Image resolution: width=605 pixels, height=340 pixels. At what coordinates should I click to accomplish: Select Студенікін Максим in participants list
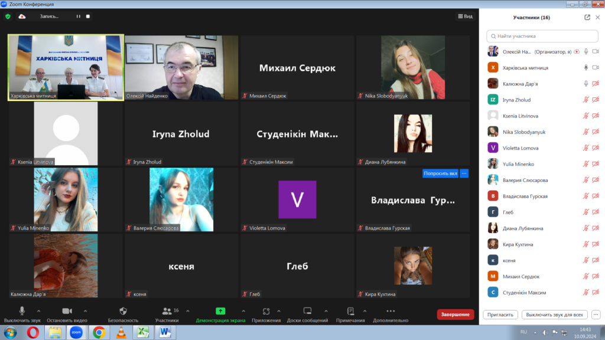click(x=542, y=293)
